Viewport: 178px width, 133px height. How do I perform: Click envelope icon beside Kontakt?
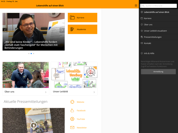click(142, 43)
